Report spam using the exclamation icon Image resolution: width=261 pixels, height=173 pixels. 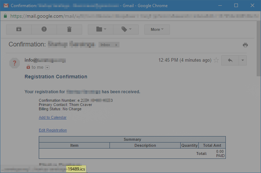pos(44,29)
